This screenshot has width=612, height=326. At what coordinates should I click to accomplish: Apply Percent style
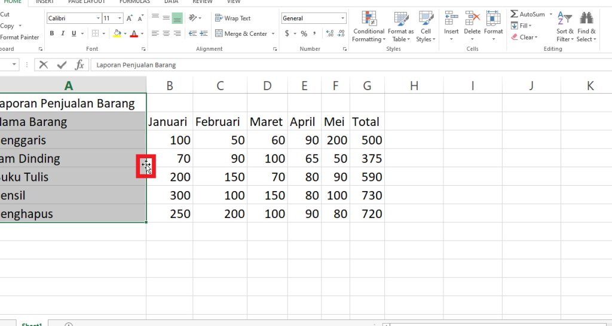coord(304,33)
